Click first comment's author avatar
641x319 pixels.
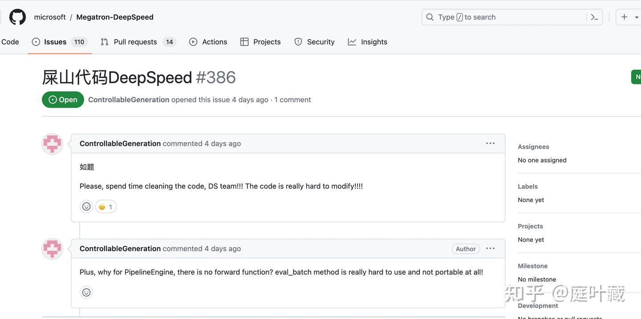point(52,144)
